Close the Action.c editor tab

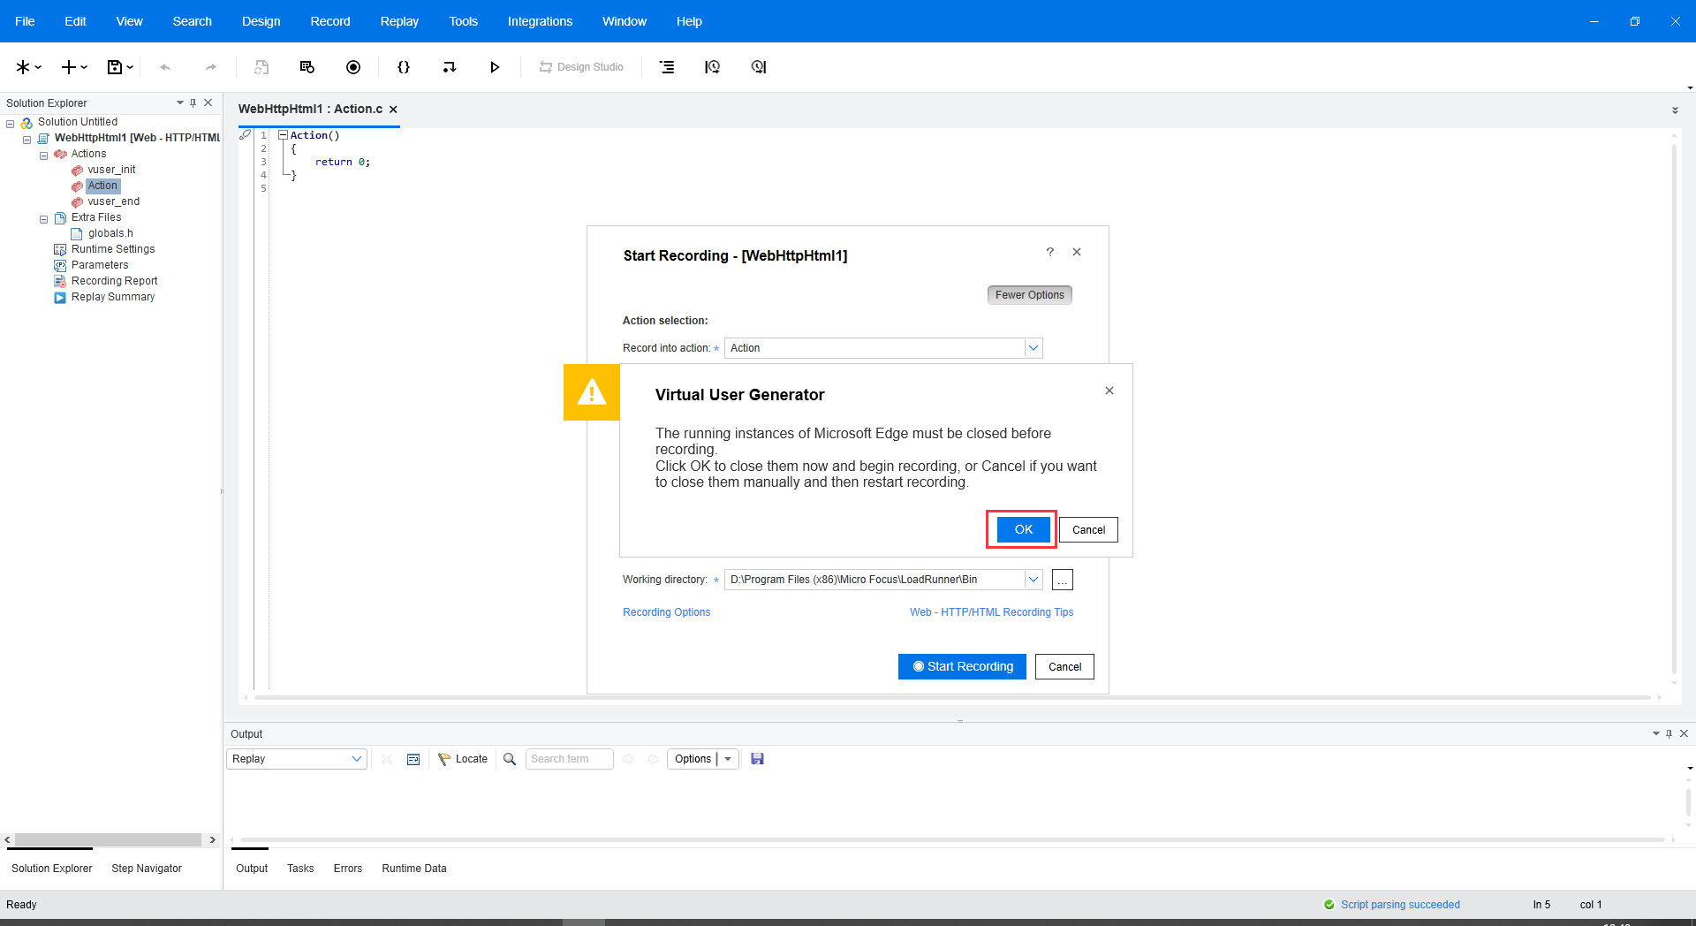(x=393, y=110)
